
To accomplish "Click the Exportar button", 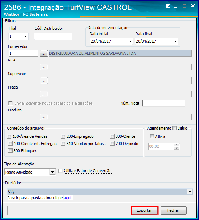I will point(145,210).
